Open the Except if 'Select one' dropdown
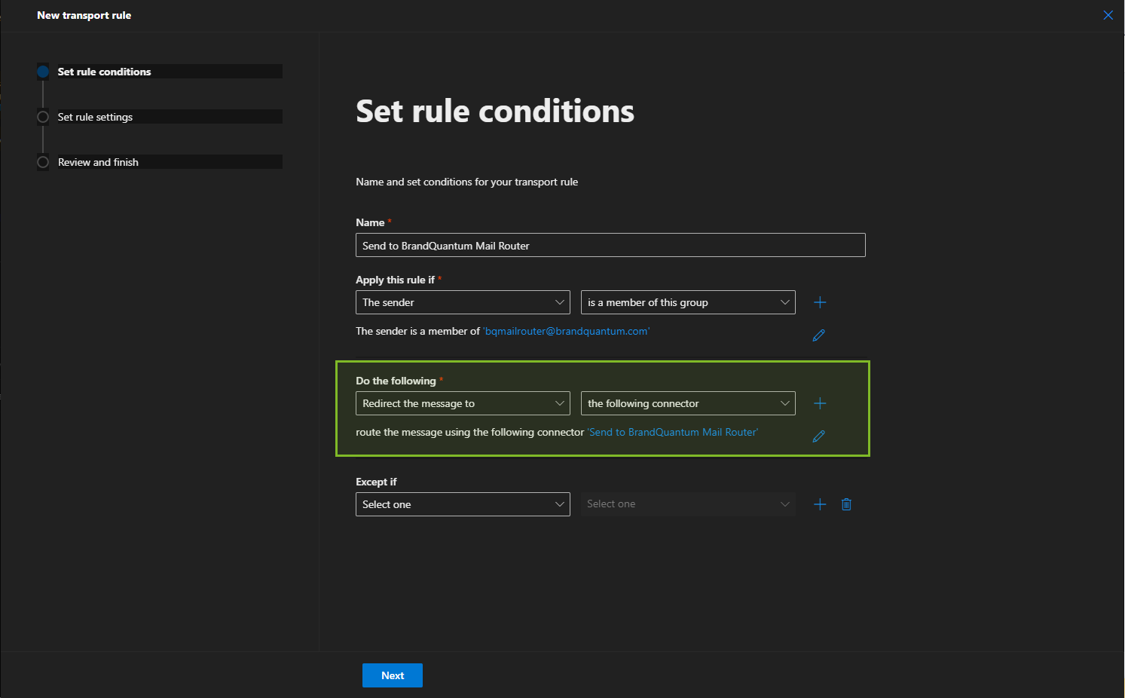 [x=463, y=504]
